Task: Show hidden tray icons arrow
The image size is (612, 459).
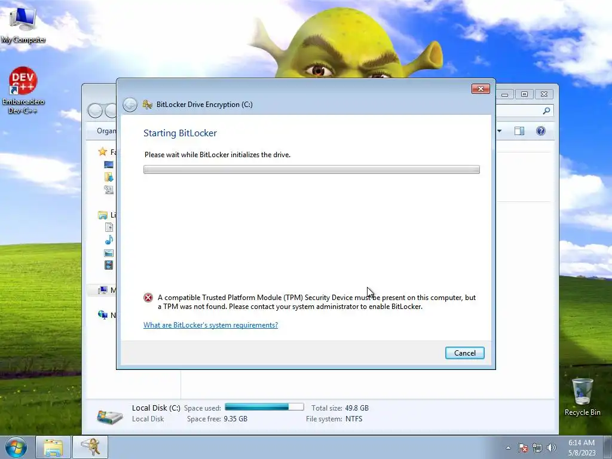Action: (x=508, y=448)
